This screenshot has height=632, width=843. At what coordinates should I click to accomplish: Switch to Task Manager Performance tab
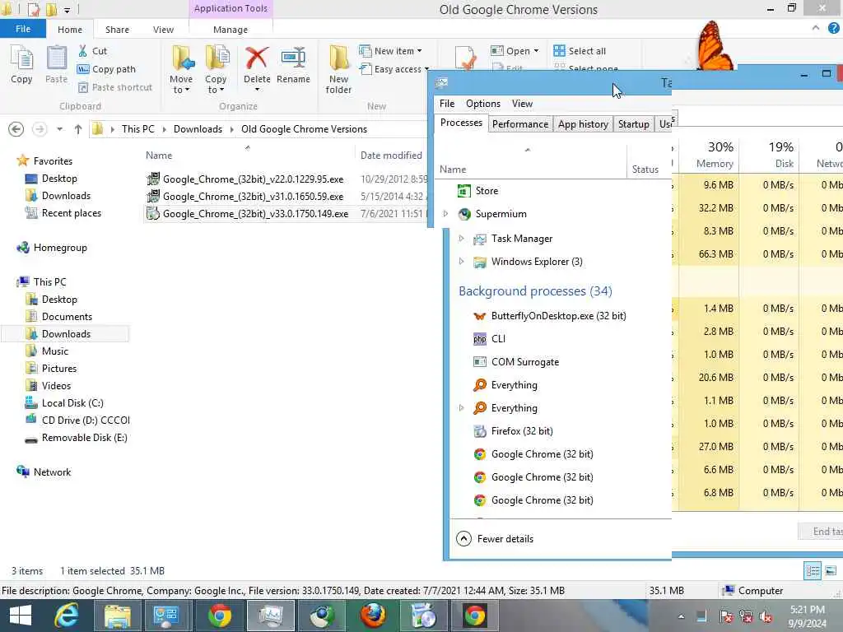[520, 124]
